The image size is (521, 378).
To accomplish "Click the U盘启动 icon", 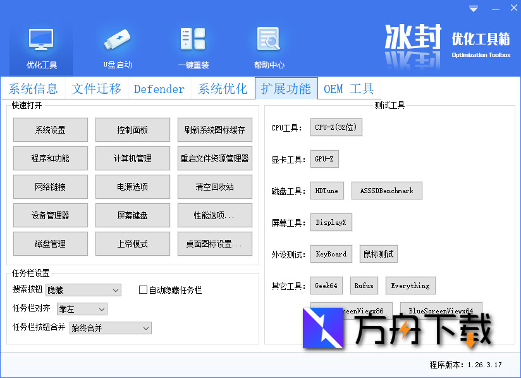I will click(x=117, y=44).
